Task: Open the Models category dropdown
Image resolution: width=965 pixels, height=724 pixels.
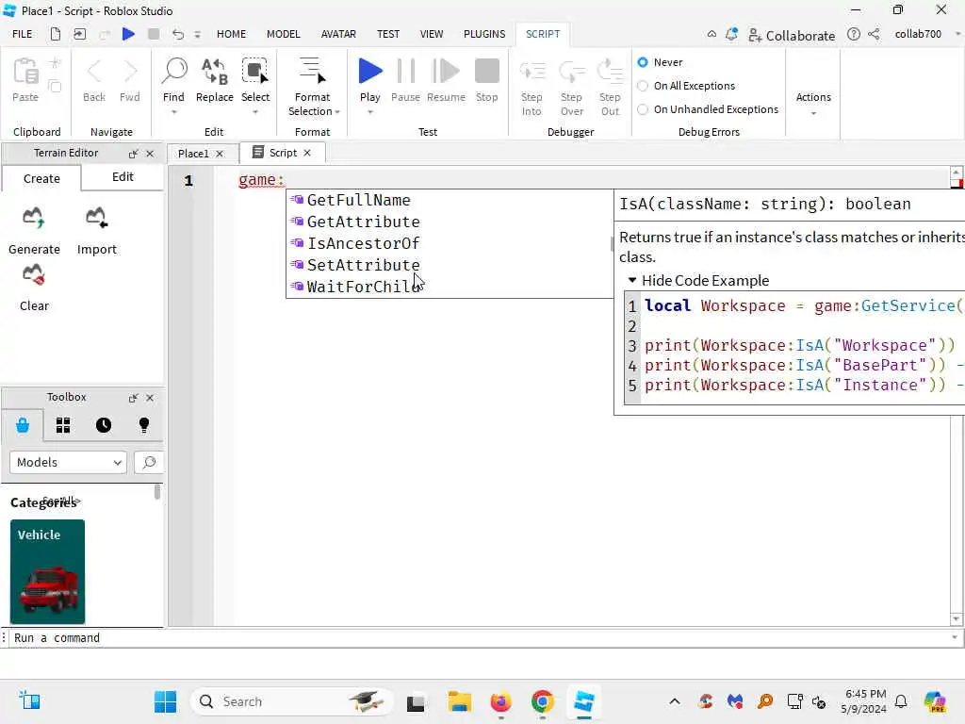Action: click(68, 462)
